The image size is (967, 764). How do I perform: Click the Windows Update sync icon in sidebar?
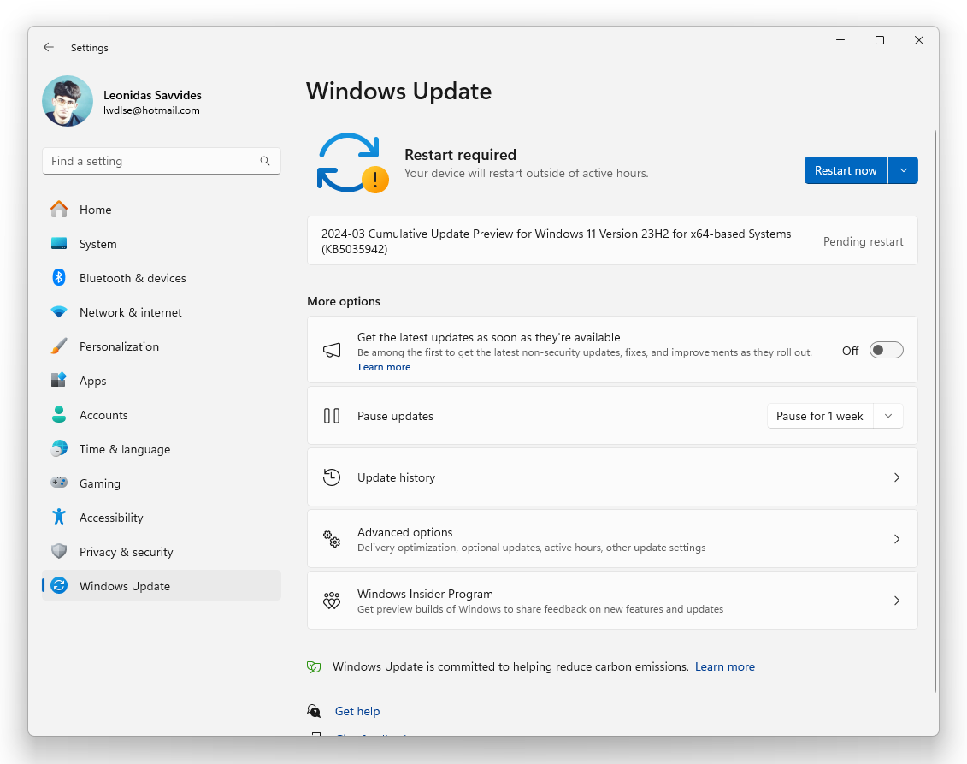pos(59,586)
